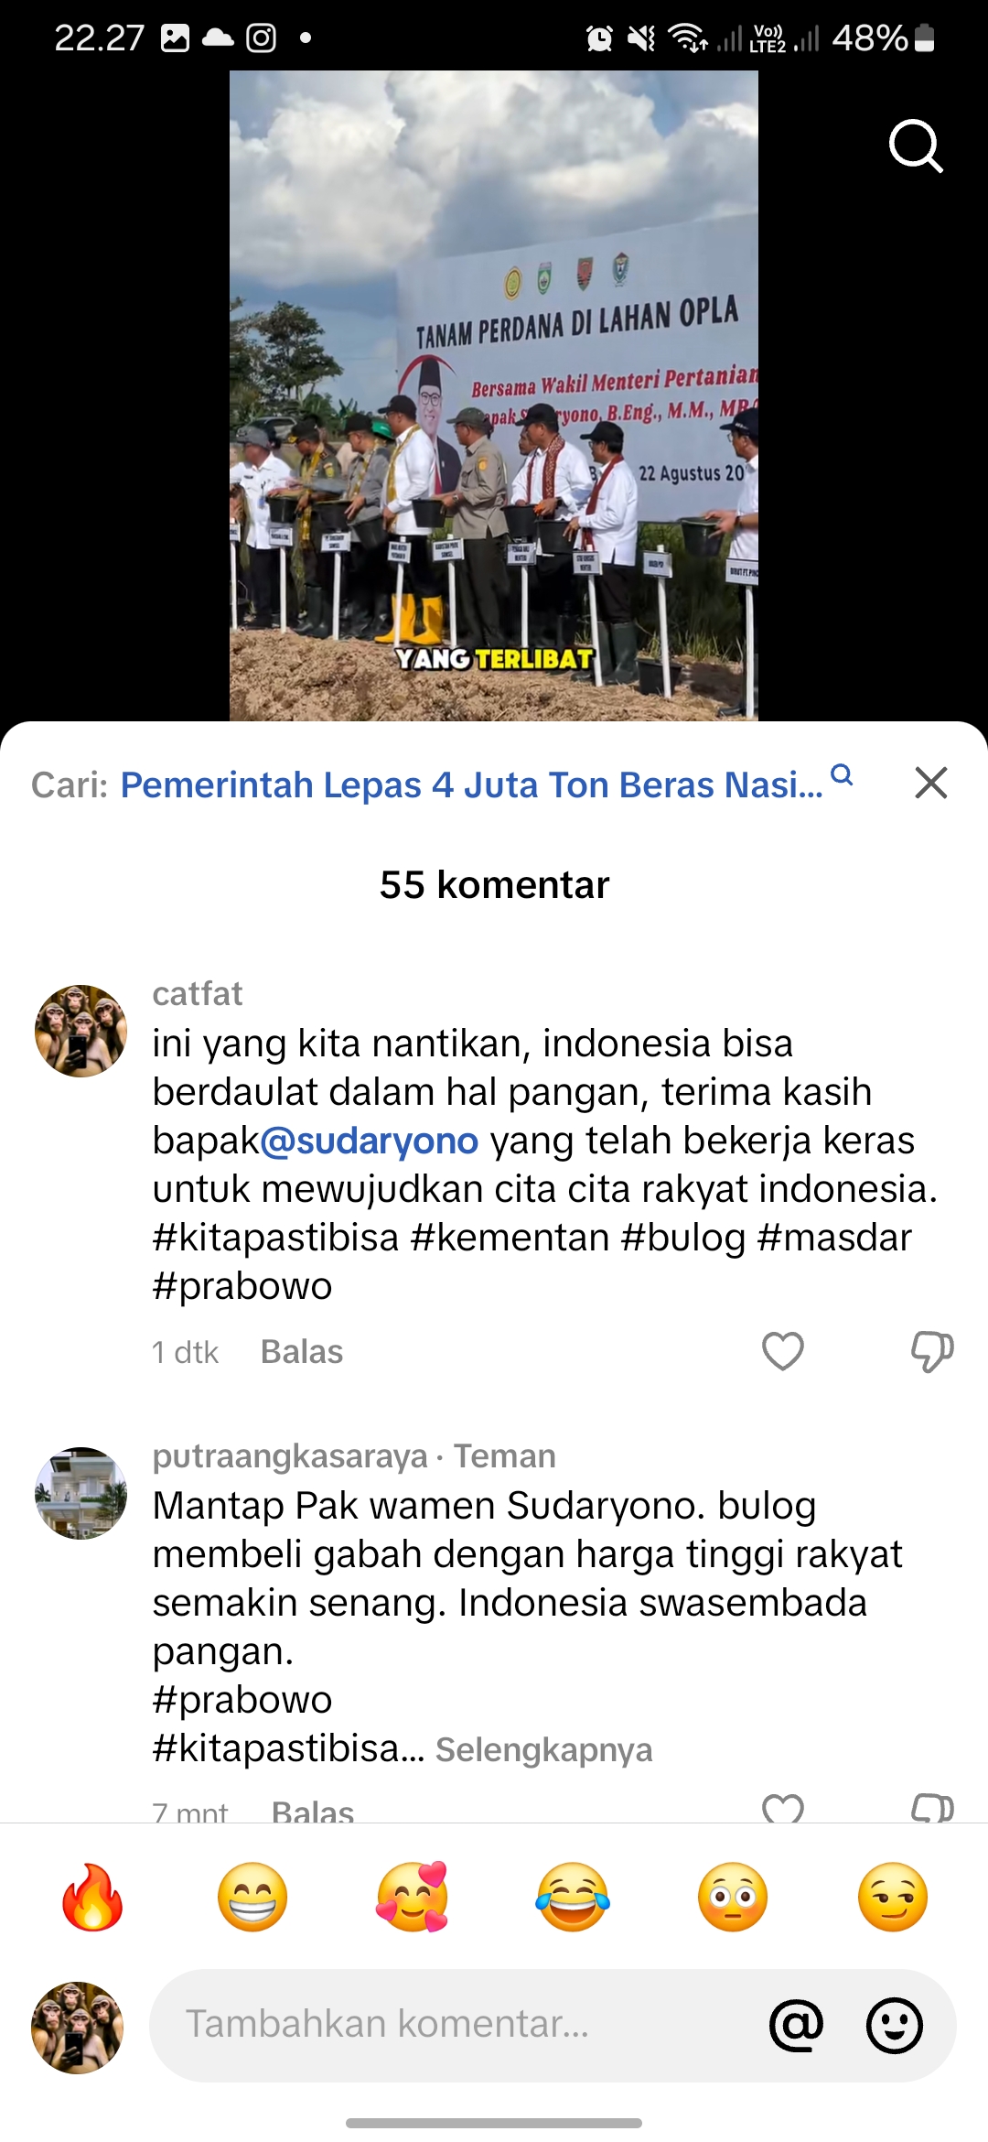988x2142 pixels.
Task: Open the @sudaryono mention link
Action: (370, 1141)
